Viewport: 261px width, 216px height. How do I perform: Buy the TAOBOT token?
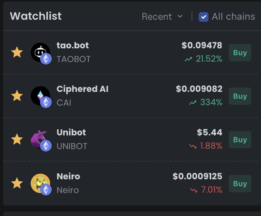tap(240, 53)
